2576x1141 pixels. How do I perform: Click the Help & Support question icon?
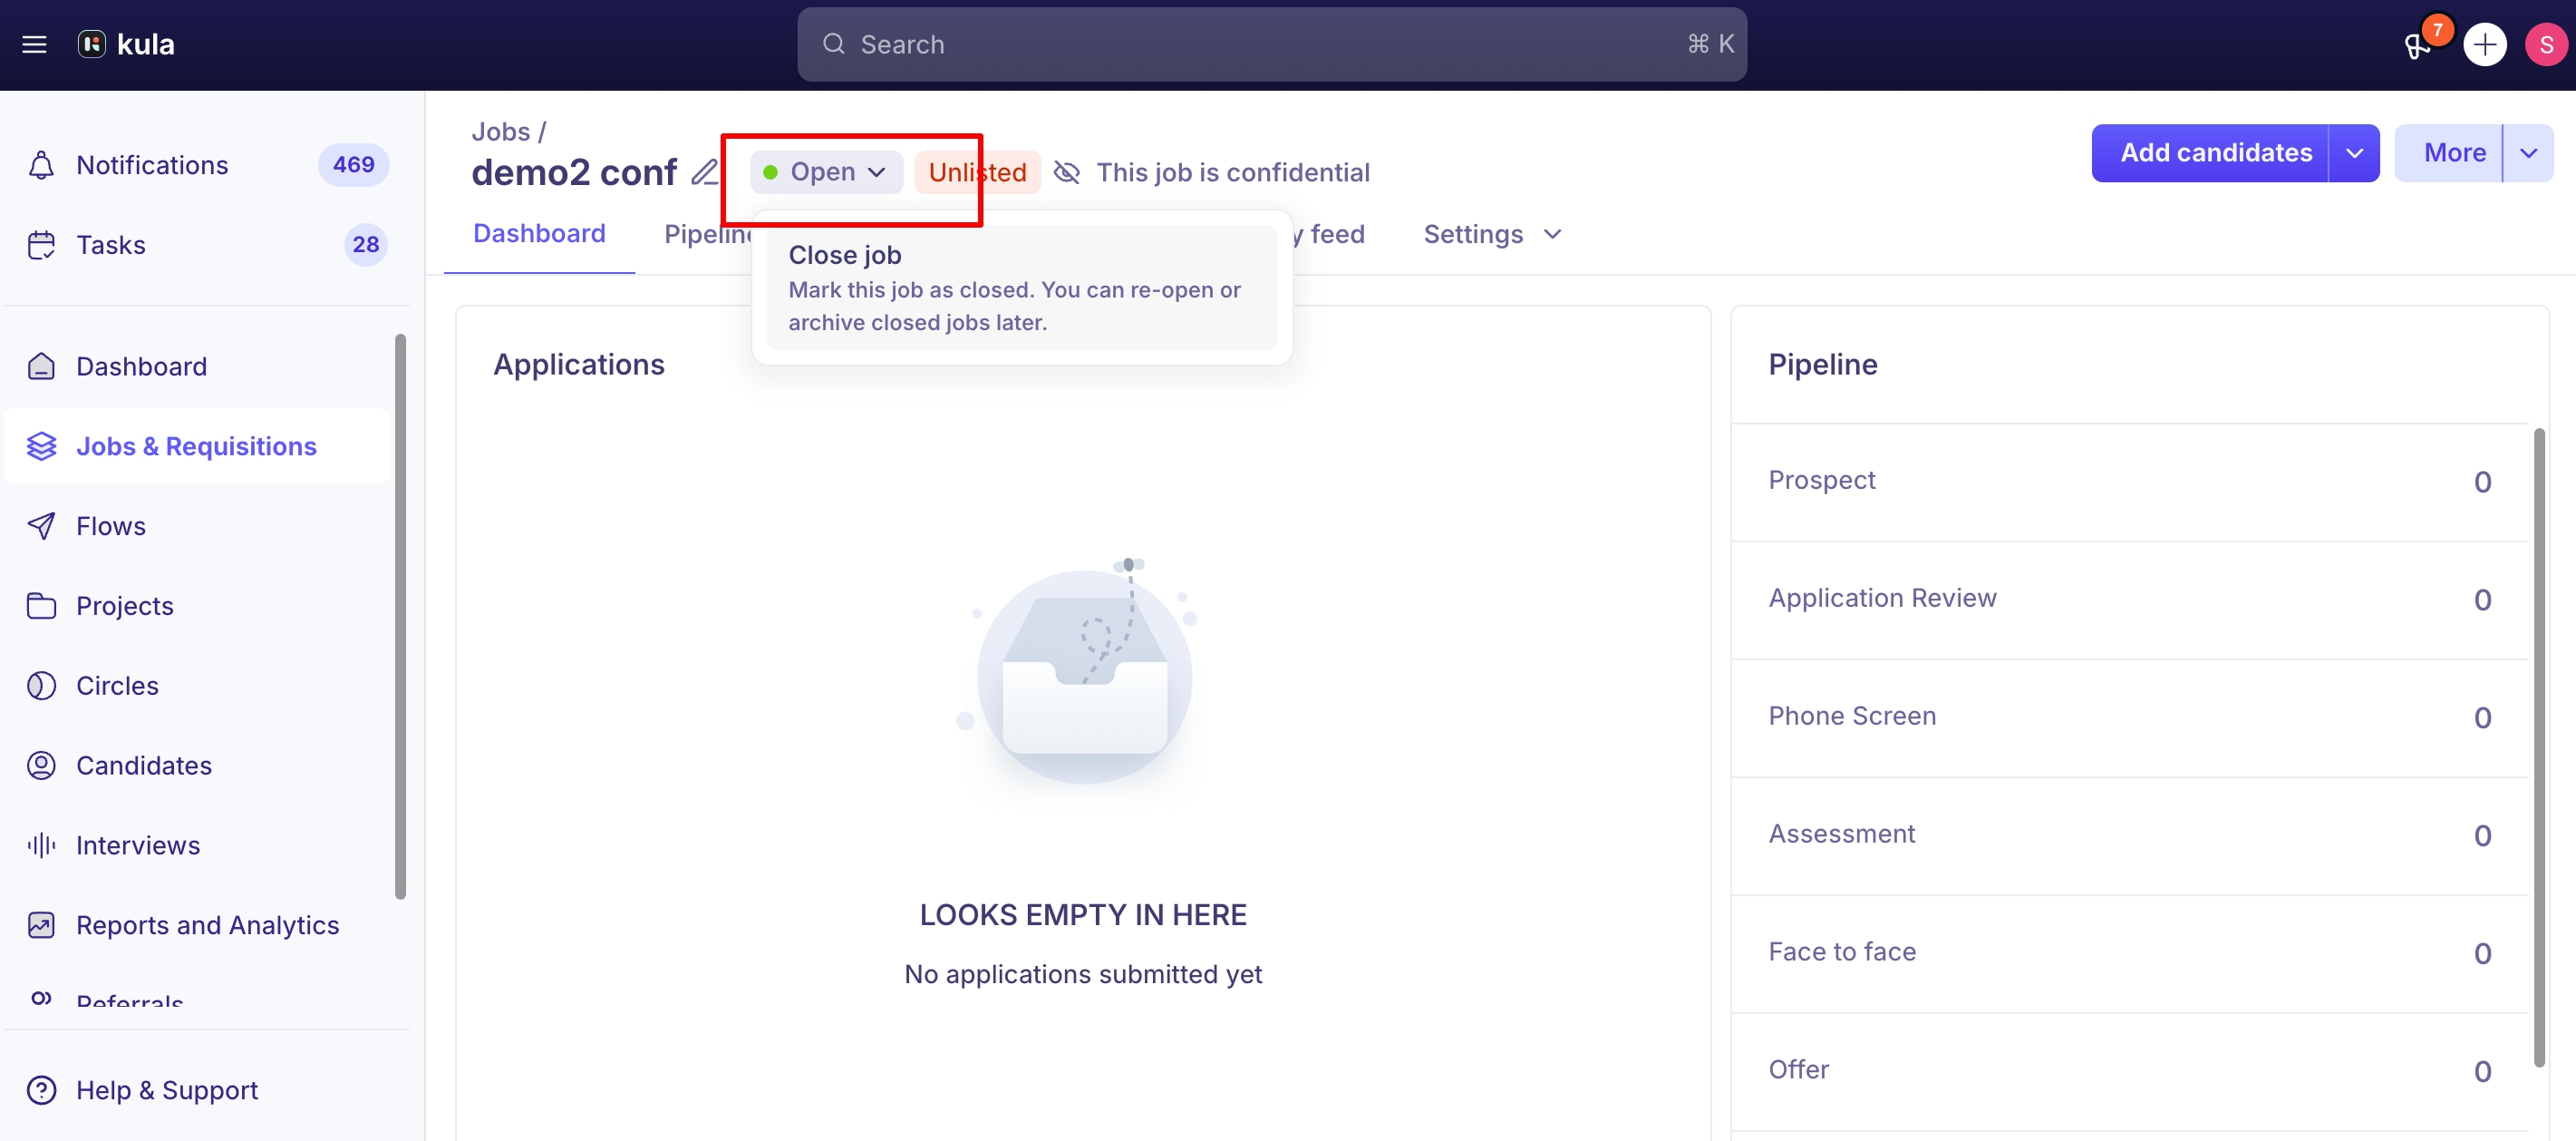pos(41,1090)
